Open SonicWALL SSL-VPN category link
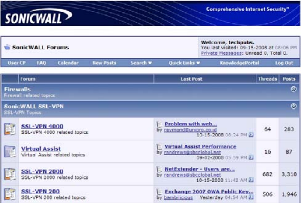Viewport: 301px width, 203px height. pos(34,106)
